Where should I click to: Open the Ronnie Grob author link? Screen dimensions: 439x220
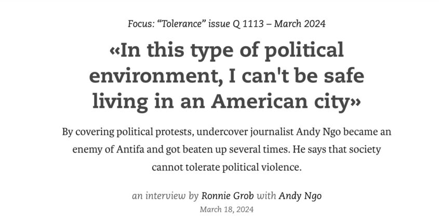coord(228,196)
